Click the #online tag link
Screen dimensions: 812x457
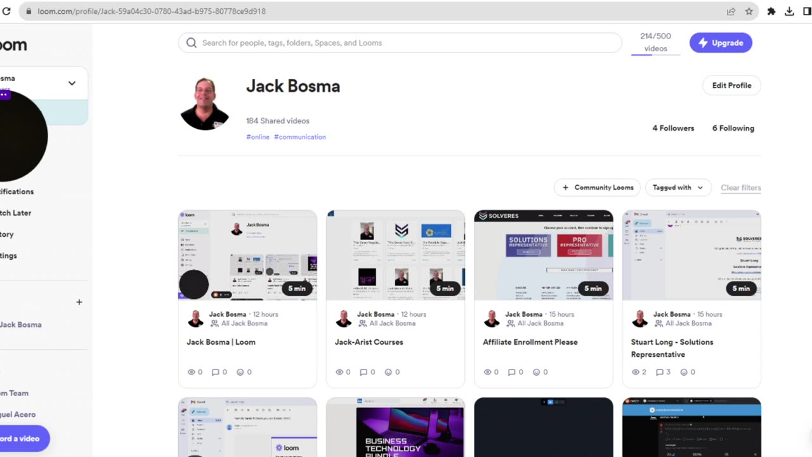point(258,137)
